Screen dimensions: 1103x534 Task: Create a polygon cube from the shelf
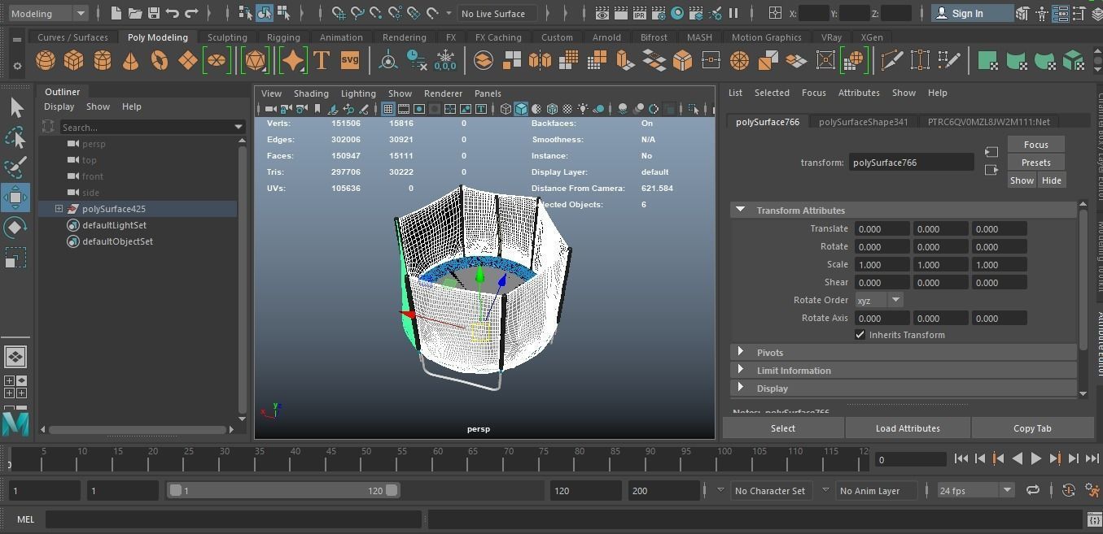tap(74, 61)
